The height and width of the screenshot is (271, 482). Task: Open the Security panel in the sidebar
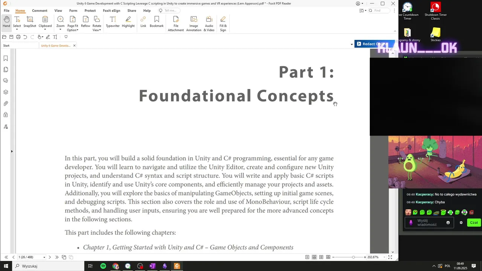pyautogui.click(x=6, y=115)
